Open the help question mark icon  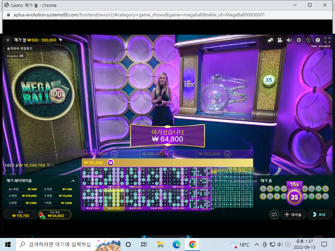click(318, 40)
